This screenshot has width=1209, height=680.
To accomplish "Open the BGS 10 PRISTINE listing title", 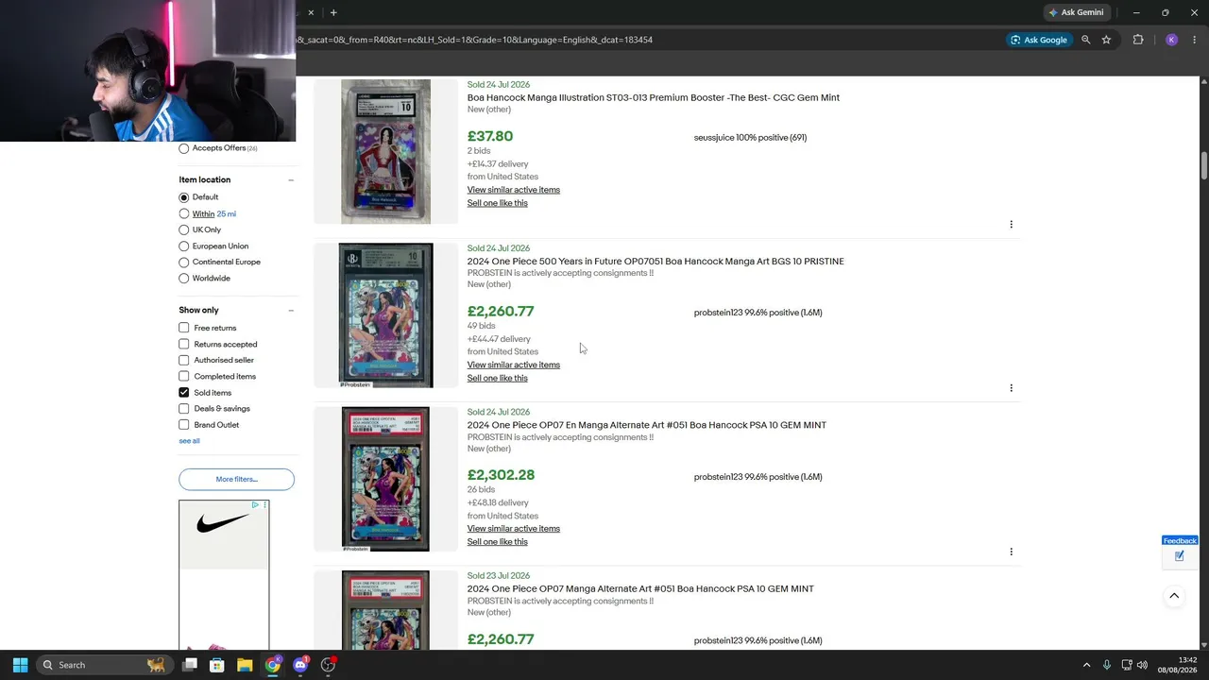I will pos(656,262).
